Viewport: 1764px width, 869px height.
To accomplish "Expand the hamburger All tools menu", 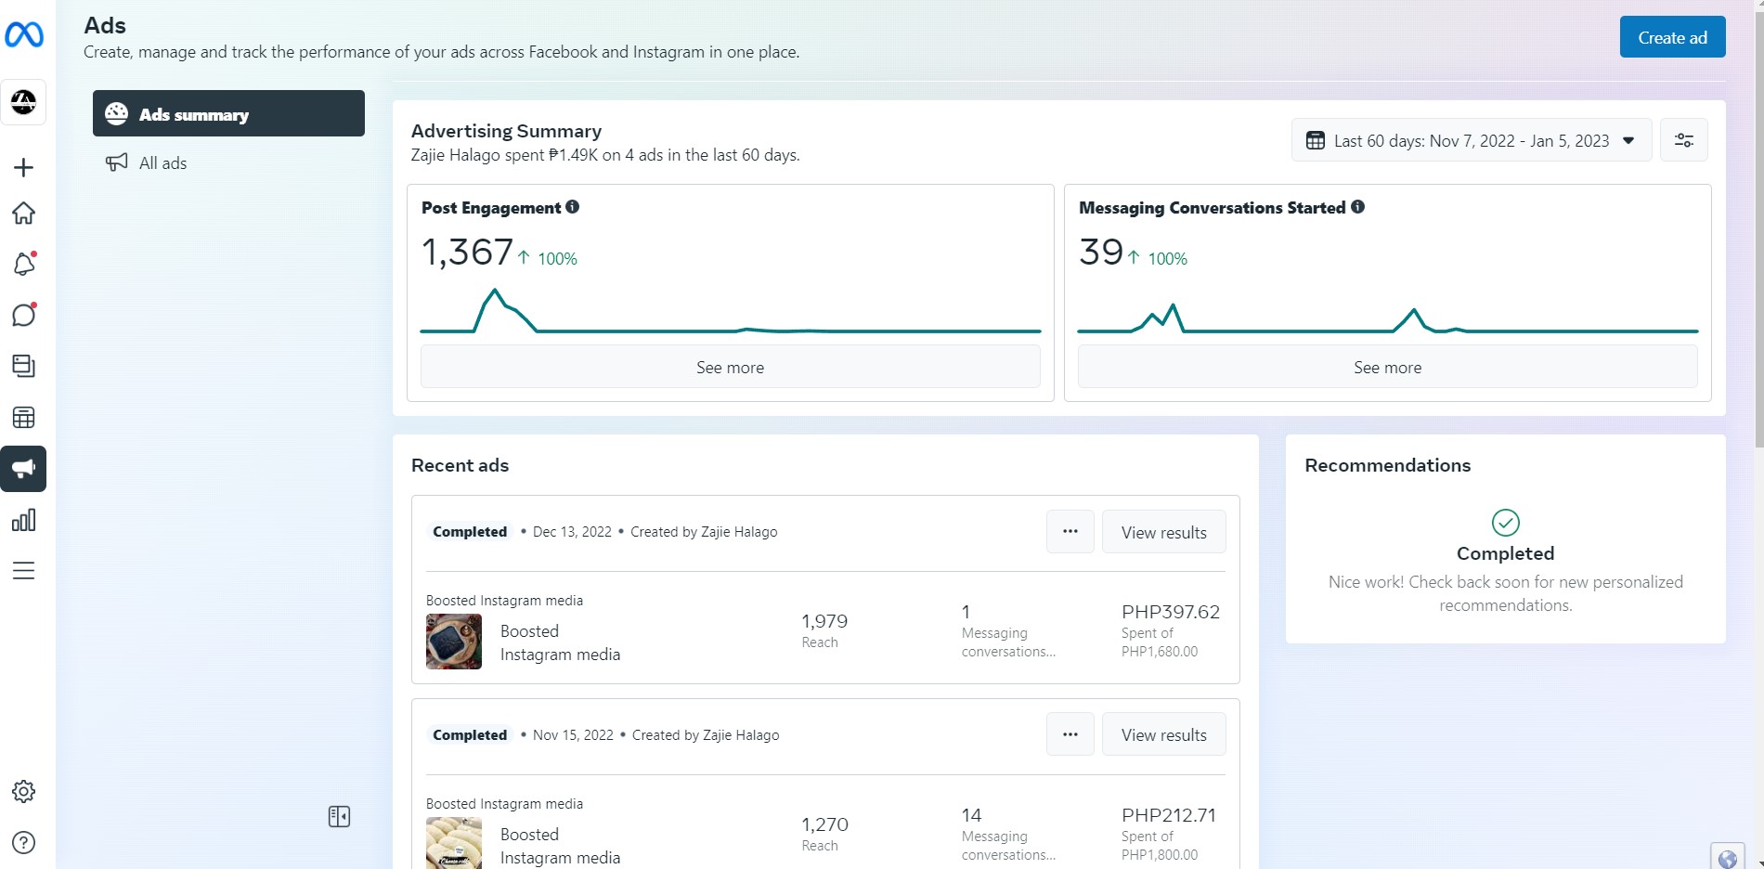I will coord(24,571).
